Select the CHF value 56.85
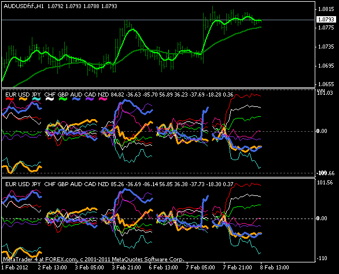 coord(166,184)
